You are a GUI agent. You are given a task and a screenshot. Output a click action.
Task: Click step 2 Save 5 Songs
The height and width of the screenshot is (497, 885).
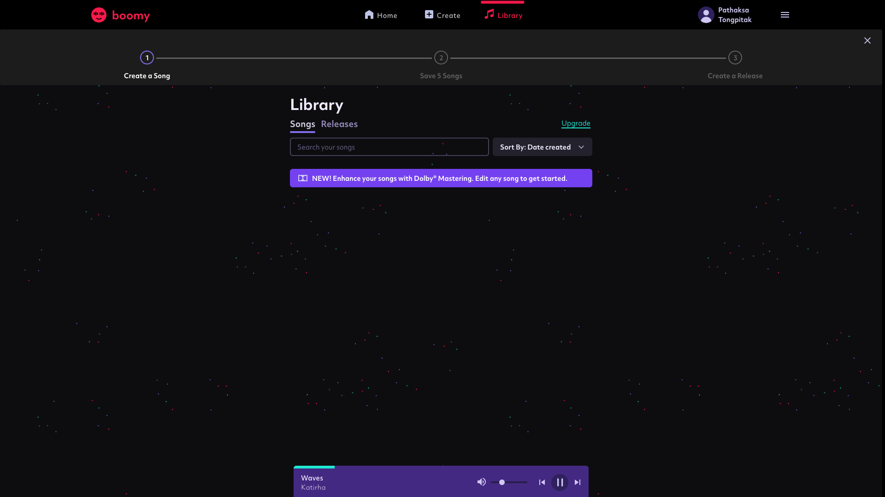pos(441,58)
